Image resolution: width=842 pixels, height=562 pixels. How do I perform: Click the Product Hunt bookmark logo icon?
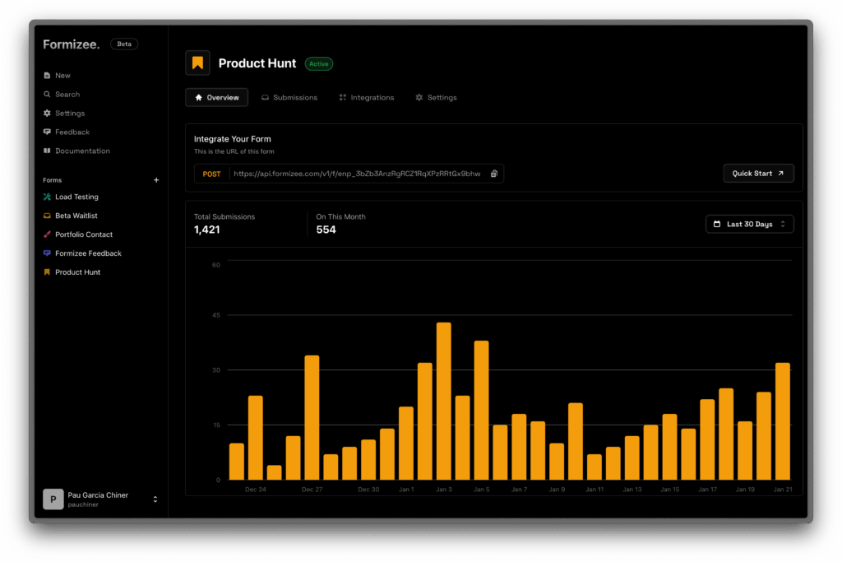[197, 63]
